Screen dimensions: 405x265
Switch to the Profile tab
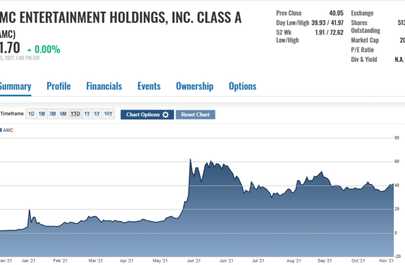click(59, 86)
